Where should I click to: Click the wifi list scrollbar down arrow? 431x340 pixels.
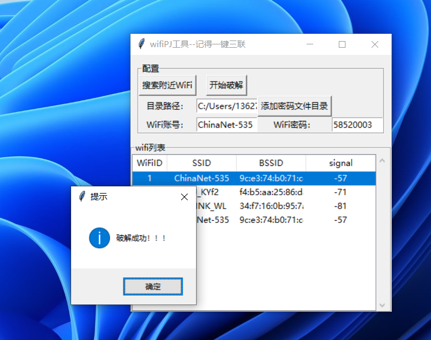click(382, 305)
